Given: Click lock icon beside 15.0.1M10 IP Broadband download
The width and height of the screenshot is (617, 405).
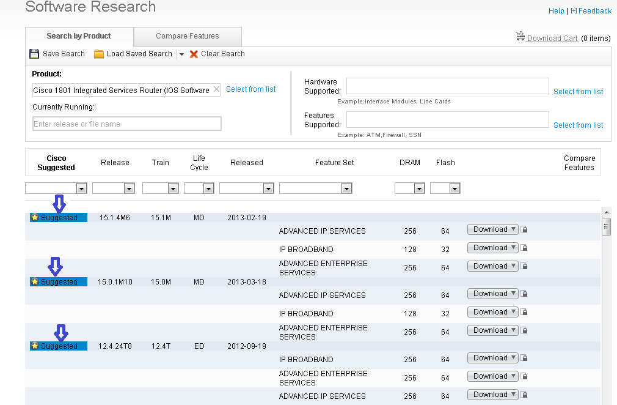Looking at the screenshot, I should click(x=524, y=312).
